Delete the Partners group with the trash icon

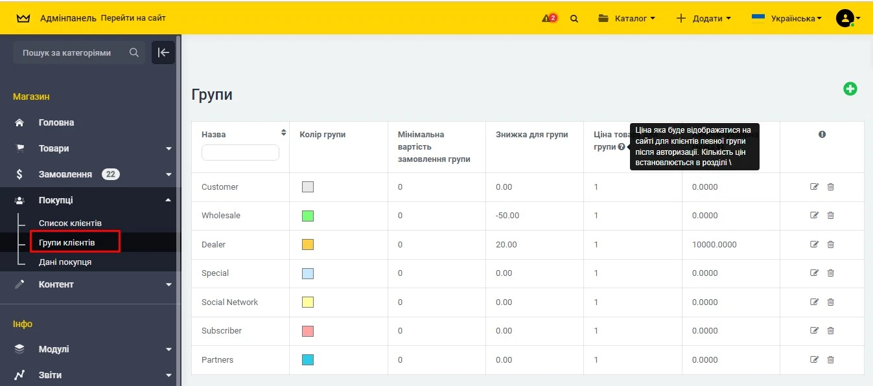(x=830, y=359)
